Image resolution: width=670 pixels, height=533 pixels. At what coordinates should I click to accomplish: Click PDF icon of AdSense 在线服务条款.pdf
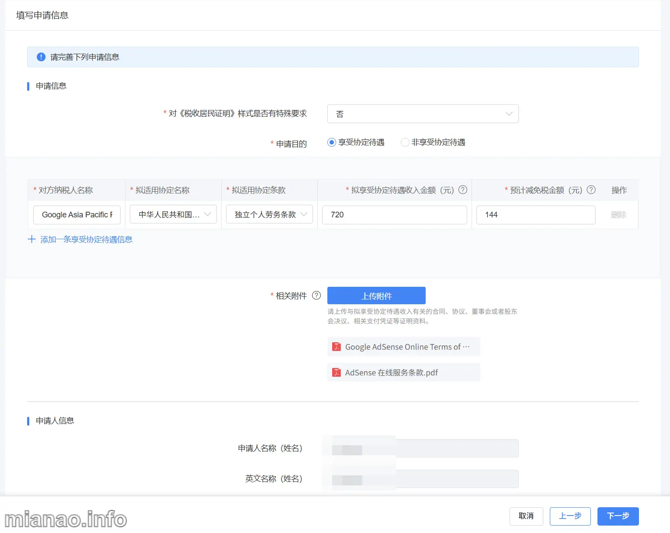[337, 372]
